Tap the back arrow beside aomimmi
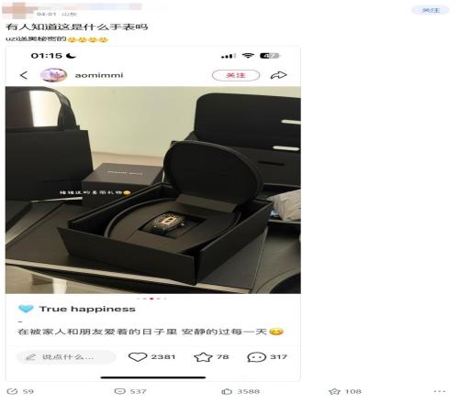This screenshot has width=459, height=403. coord(24,75)
